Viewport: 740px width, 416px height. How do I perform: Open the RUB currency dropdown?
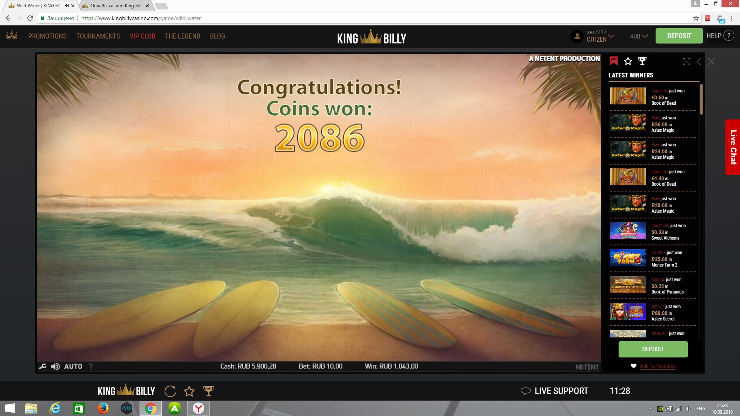click(639, 36)
